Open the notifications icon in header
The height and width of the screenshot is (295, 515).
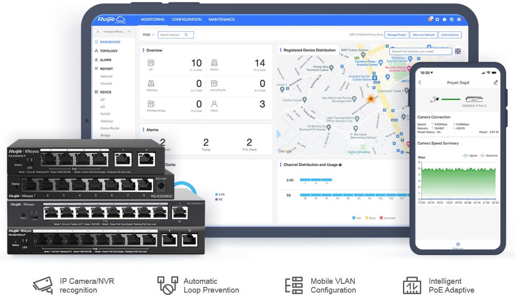pos(431,19)
